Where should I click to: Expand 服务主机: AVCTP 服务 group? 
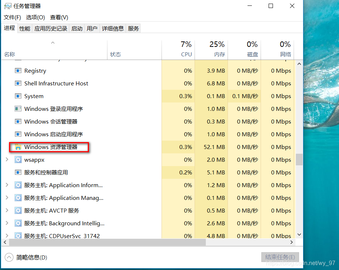click(7, 210)
